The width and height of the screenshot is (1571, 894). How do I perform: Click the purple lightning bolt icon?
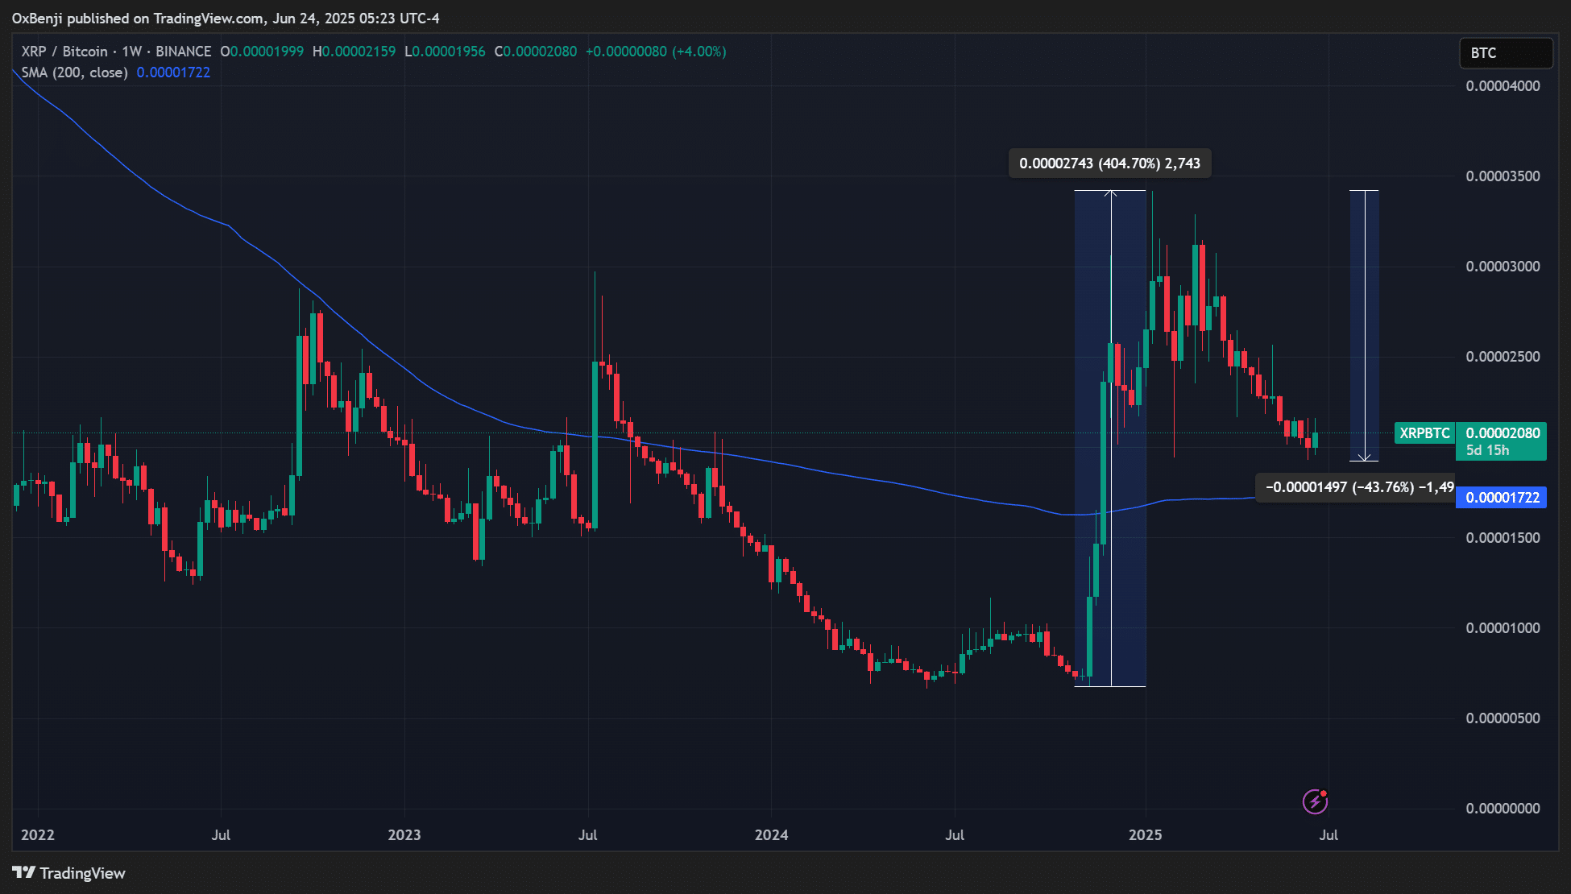(1315, 801)
